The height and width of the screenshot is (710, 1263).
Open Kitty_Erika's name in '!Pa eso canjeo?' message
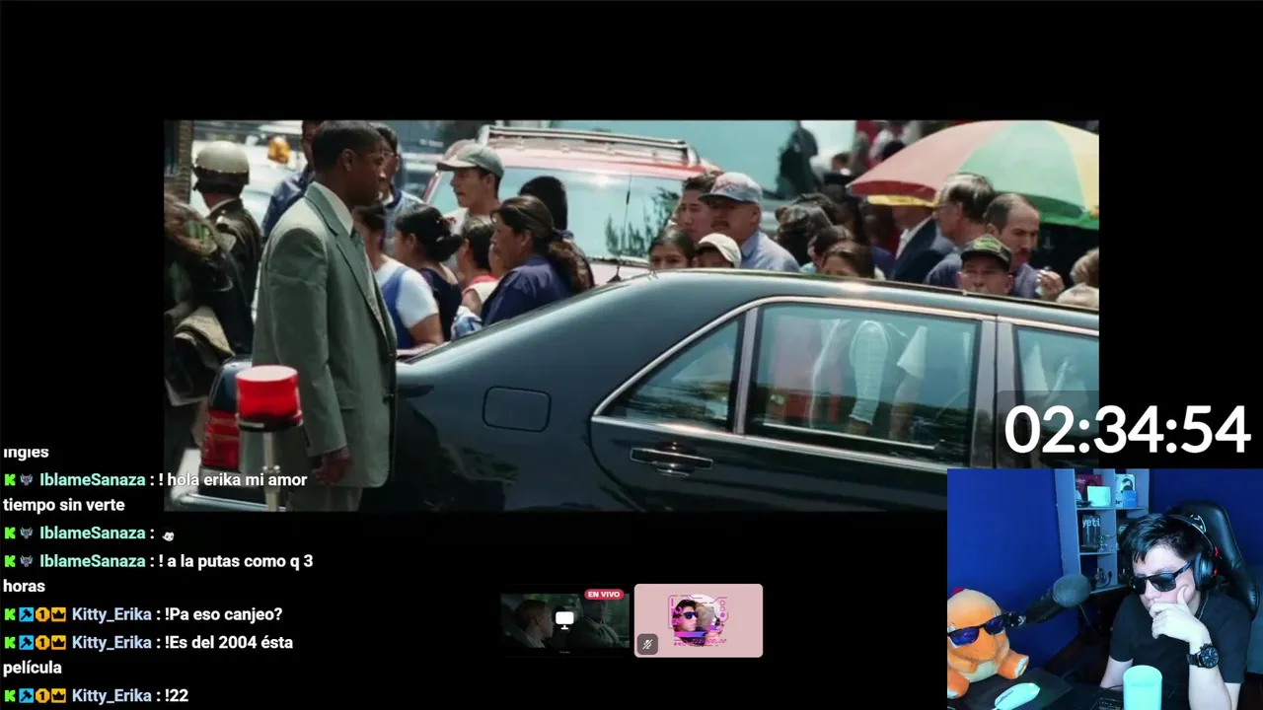click(x=111, y=614)
